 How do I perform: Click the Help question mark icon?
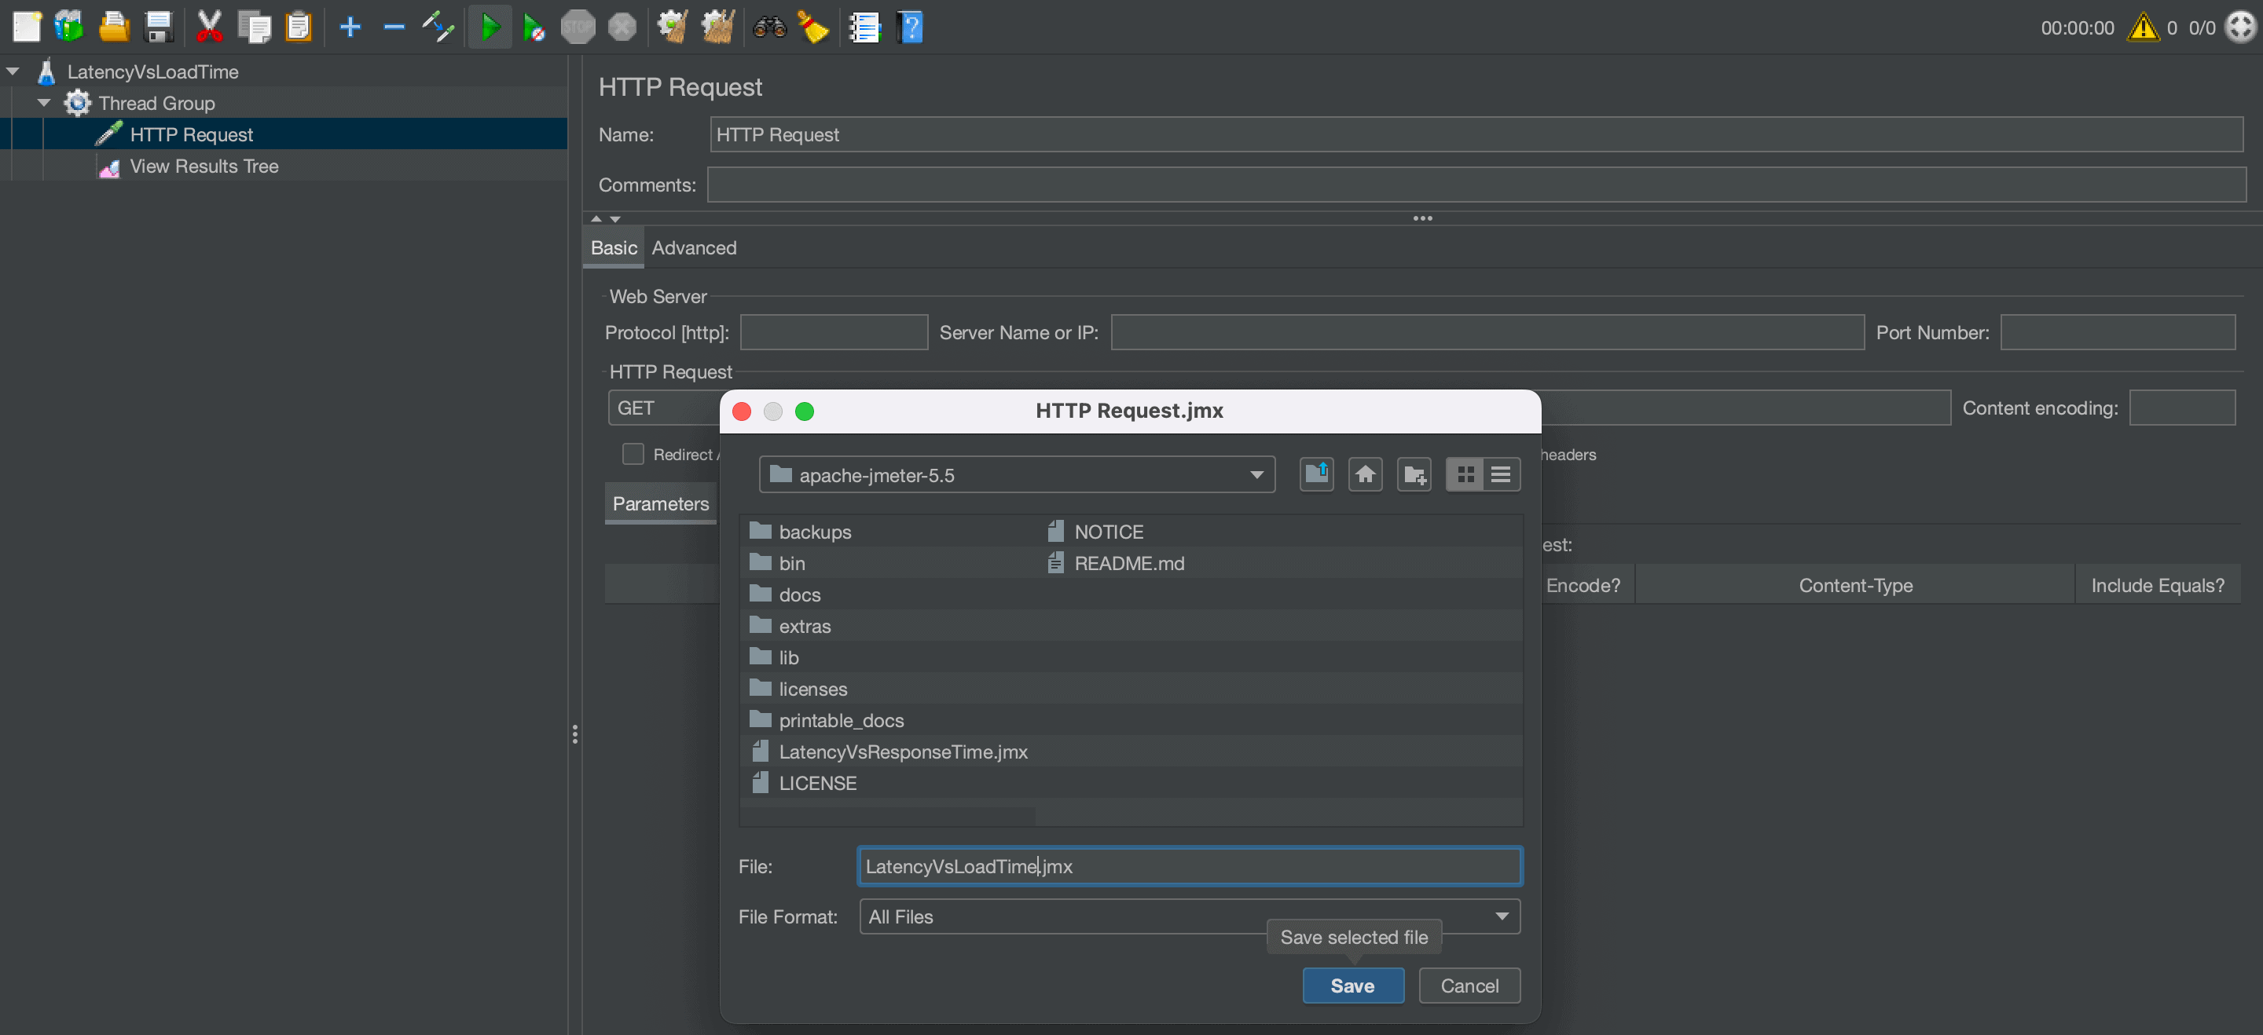tap(910, 27)
